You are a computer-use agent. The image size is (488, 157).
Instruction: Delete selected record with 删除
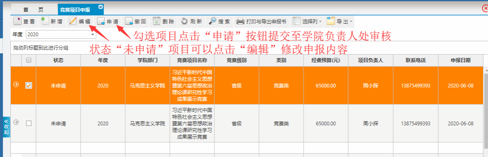click(x=164, y=22)
